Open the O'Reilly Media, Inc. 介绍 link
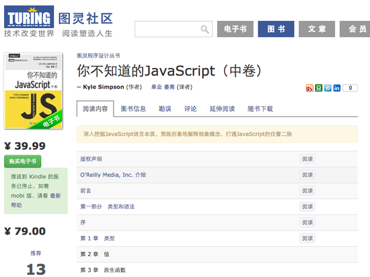Screen dimensions: 370x277 click(113, 175)
